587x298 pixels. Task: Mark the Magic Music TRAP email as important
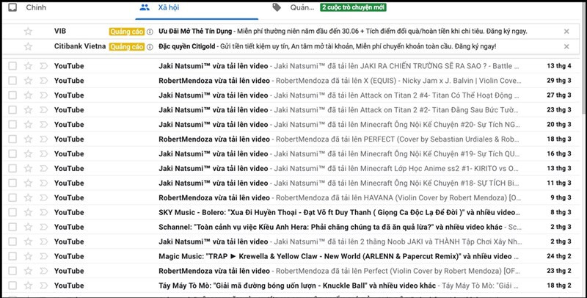tap(43, 257)
